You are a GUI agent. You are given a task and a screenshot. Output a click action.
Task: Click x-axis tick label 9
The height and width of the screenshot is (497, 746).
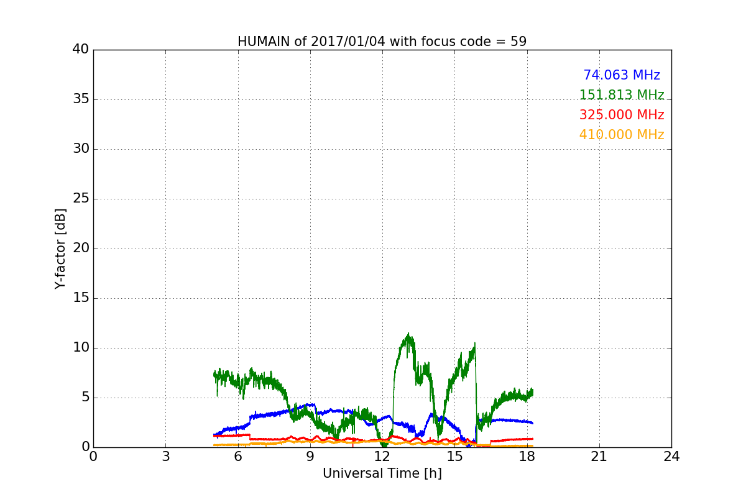coord(310,456)
